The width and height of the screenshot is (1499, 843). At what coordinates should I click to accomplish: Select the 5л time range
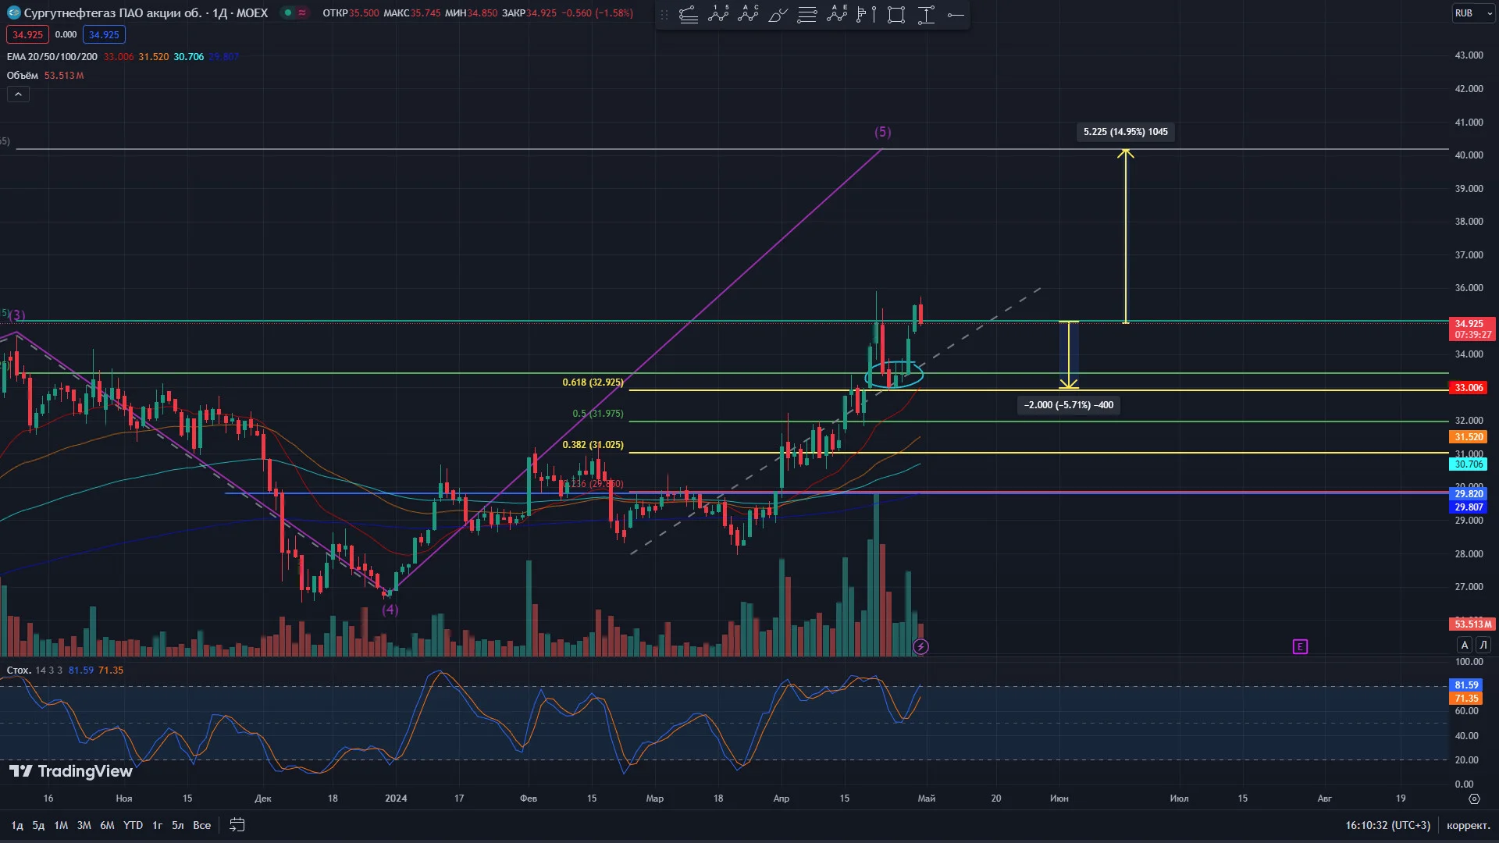coord(178,825)
